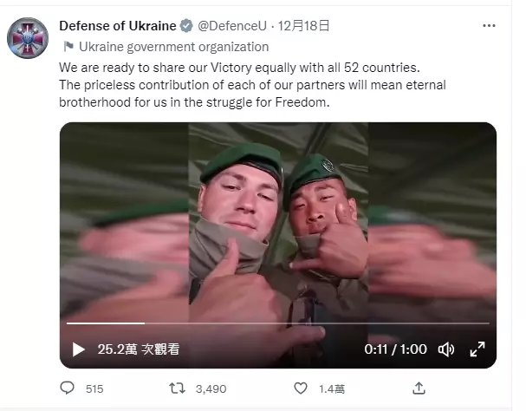Open the three-dot more options menu
Viewport: 526px width, 411px height.
point(489,26)
